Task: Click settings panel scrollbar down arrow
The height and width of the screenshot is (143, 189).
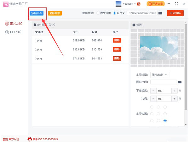Action: tap(186, 124)
